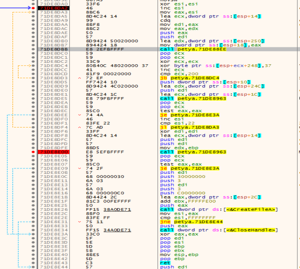Click the cmp esi,22 instruction
300x269 pixels.
tap(177, 124)
